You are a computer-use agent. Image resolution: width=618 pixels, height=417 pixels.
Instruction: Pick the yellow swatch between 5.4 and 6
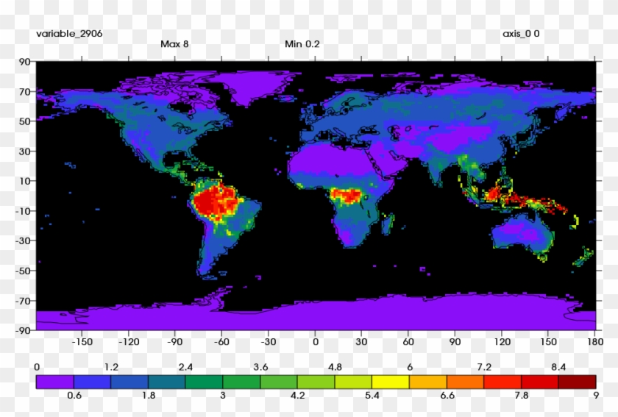[x=391, y=382]
